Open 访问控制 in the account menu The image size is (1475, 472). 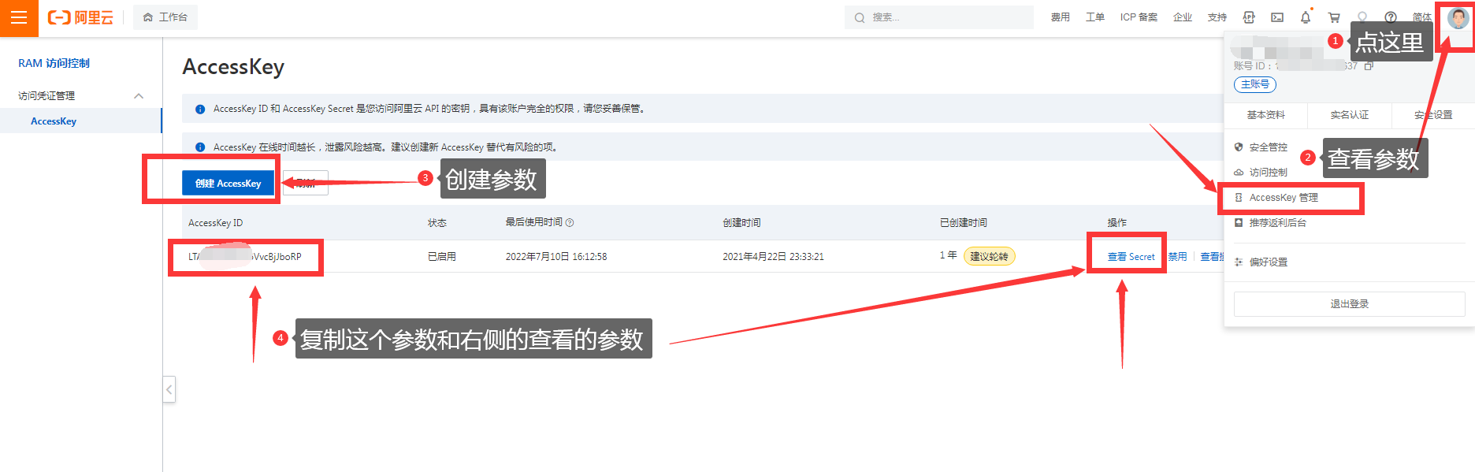pyautogui.click(x=1269, y=173)
